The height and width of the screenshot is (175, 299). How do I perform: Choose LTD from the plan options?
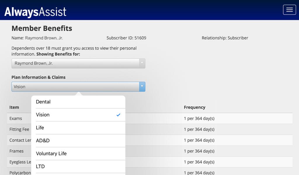tap(78, 167)
